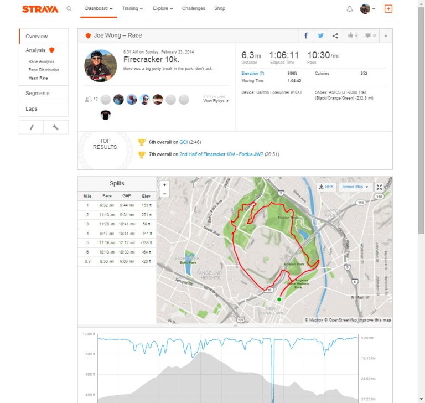Zoom in on the map
425x403 pixels.
coord(164,185)
